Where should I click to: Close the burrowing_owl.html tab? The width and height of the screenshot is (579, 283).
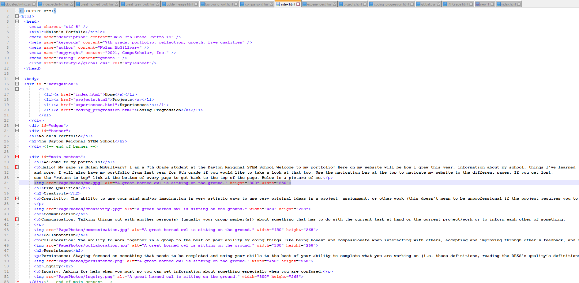point(236,4)
